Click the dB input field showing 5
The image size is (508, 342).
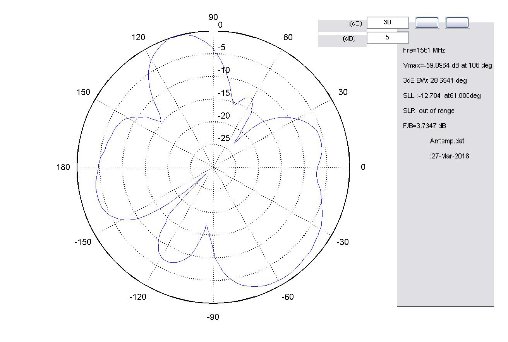pos(388,37)
